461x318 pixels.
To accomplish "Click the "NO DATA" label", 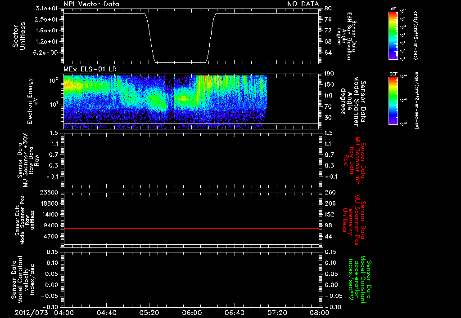I will click(x=303, y=4).
